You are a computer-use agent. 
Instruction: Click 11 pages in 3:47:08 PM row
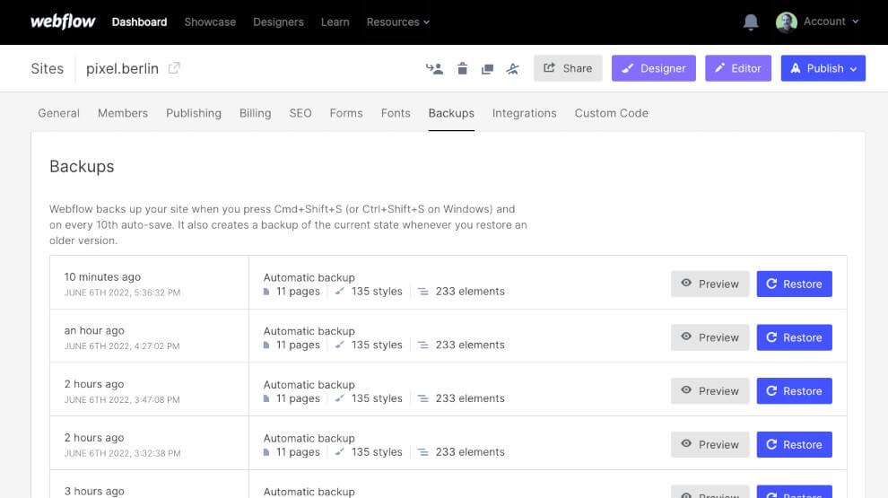pyautogui.click(x=298, y=398)
